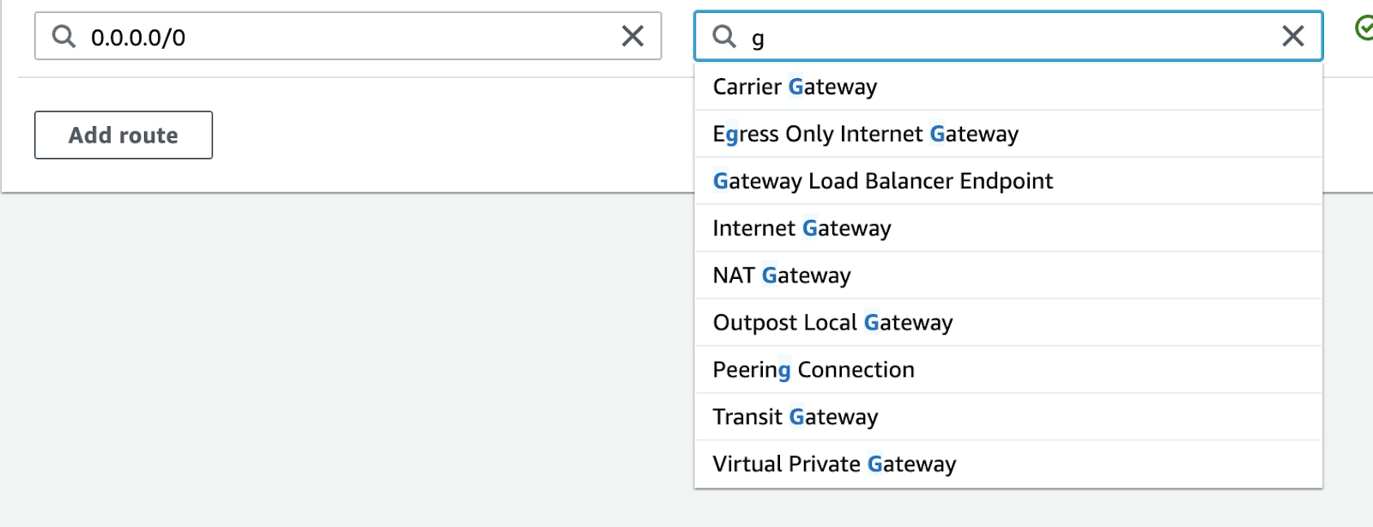
Task: Clear the target search text 'g'
Action: [1292, 36]
